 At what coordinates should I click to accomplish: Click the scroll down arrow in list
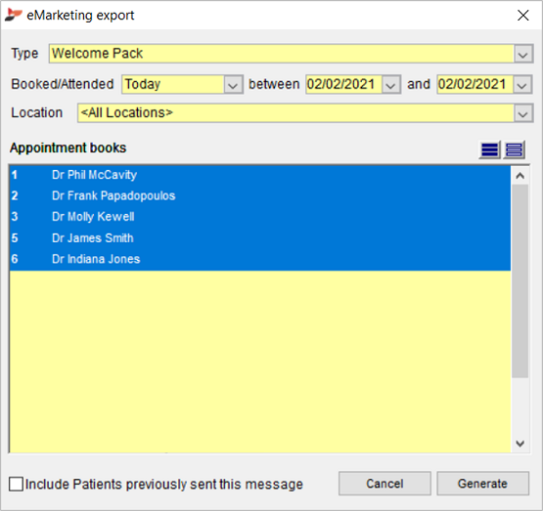pos(520,444)
